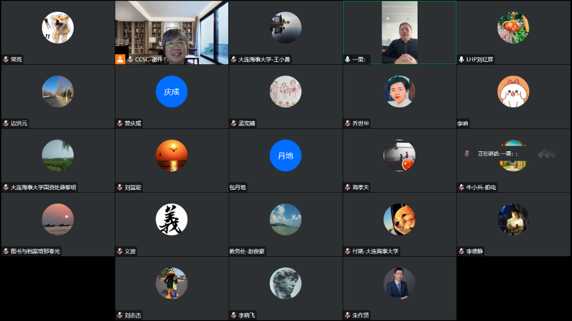The width and height of the screenshot is (572, 321).
Task: Click the blue 庆成 avatar circle
Action: point(171,92)
